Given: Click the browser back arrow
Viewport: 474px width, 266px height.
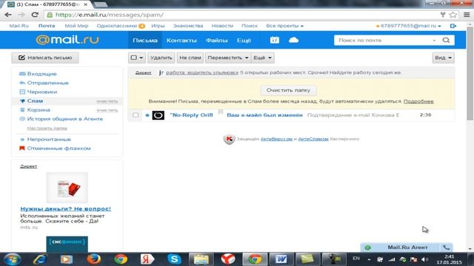Looking at the screenshot, I should 8,15.
